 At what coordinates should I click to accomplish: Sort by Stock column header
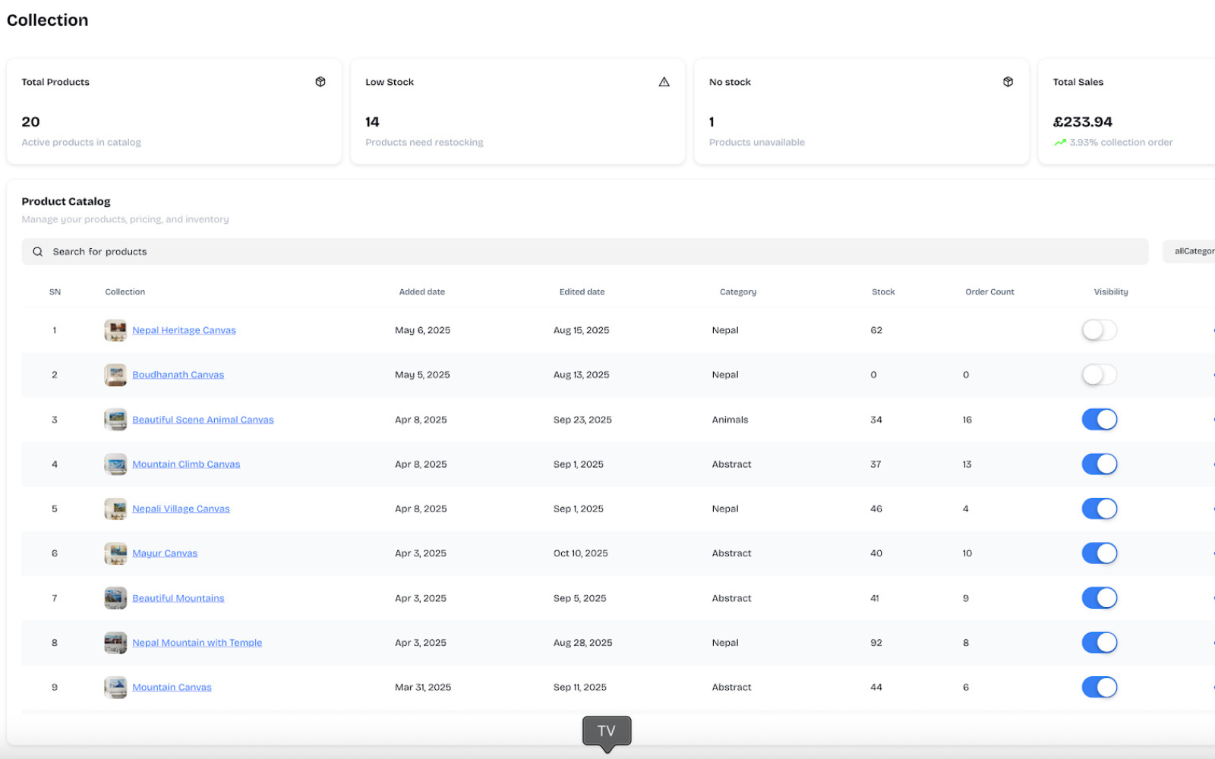point(882,292)
